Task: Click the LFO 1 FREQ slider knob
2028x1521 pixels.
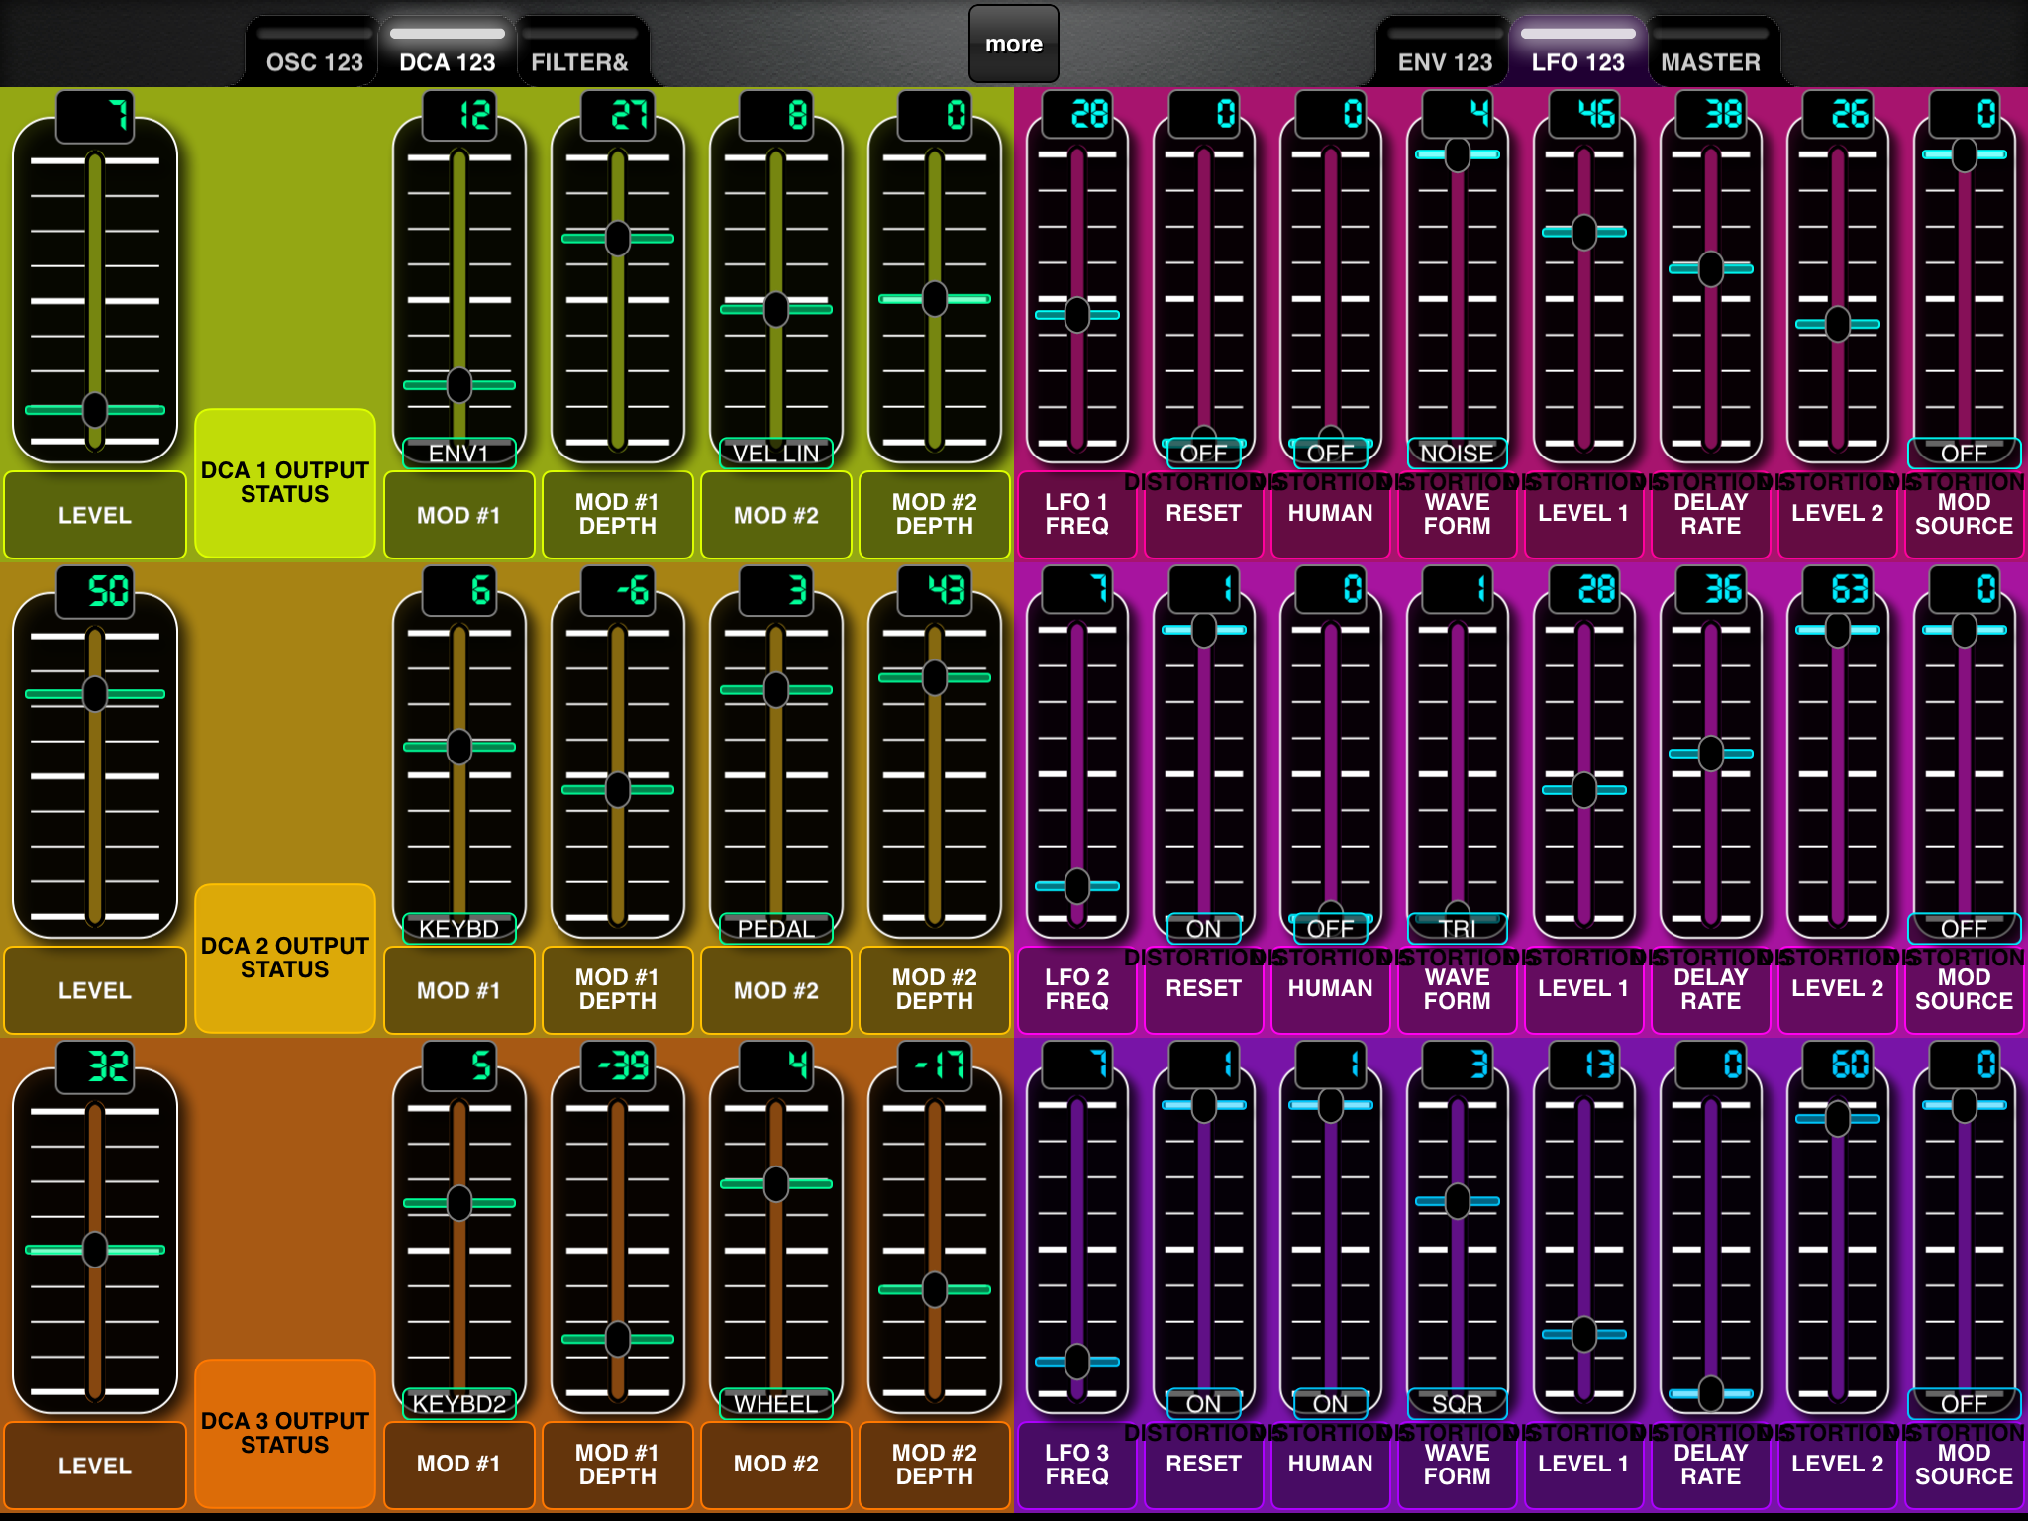Action: [1077, 315]
